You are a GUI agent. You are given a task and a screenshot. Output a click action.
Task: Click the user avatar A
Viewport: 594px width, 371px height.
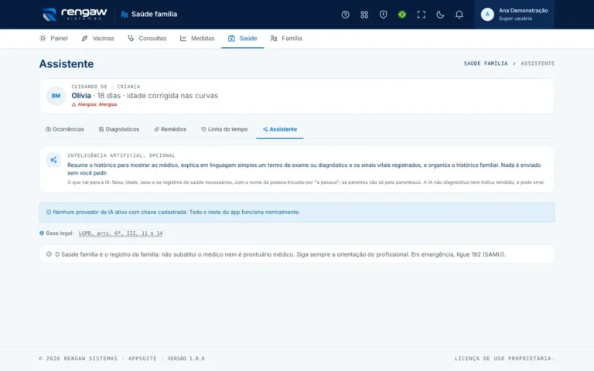pos(487,15)
